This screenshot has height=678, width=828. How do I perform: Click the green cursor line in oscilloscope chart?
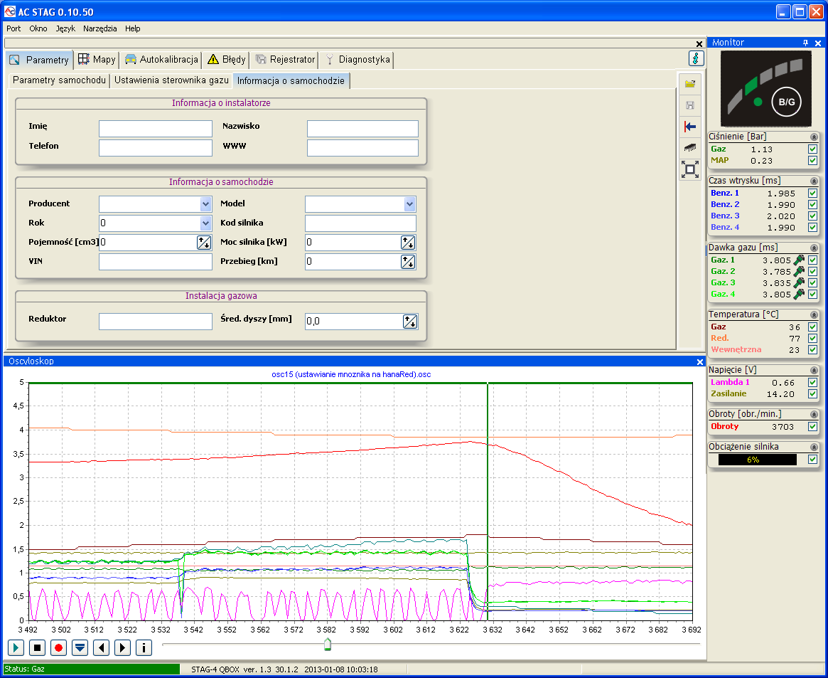(488, 502)
